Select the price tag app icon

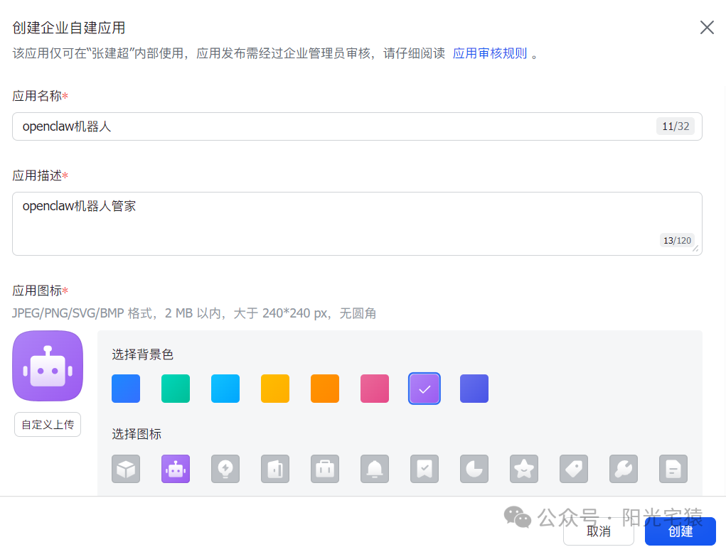[574, 469]
